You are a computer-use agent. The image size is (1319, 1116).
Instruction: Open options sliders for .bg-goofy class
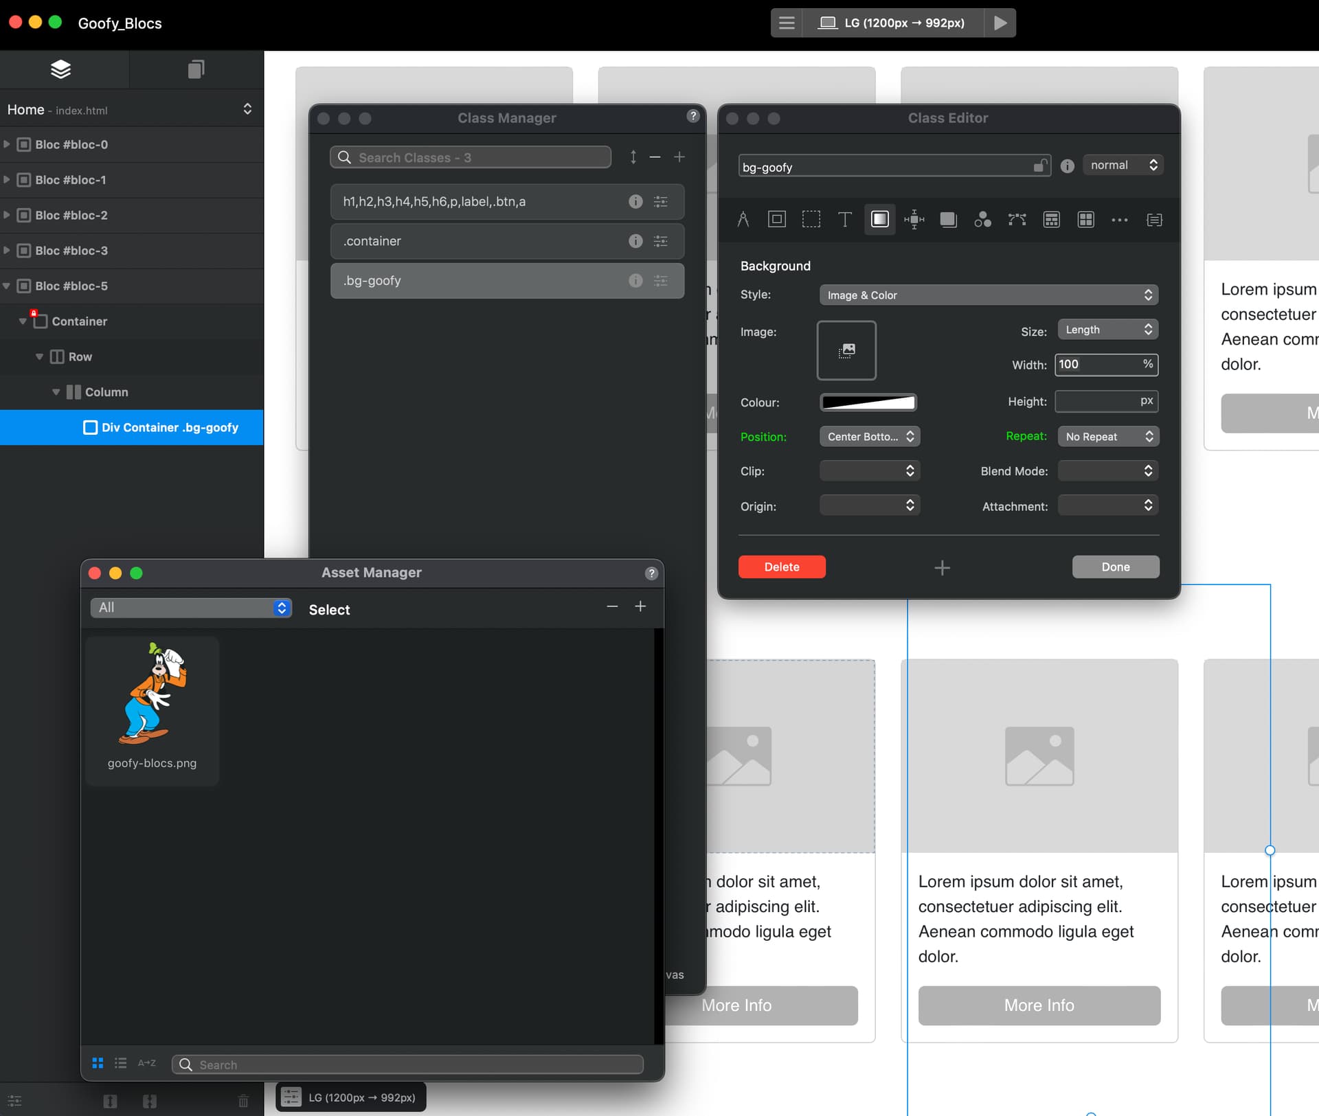point(661,281)
